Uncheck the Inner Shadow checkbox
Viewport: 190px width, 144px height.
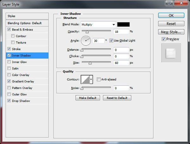click(9, 55)
